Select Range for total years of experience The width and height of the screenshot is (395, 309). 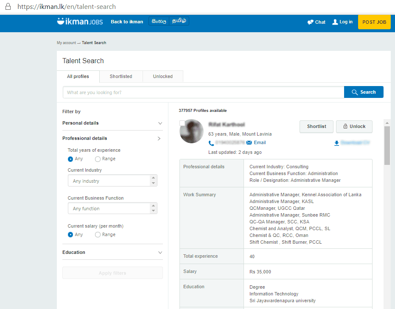coord(98,159)
